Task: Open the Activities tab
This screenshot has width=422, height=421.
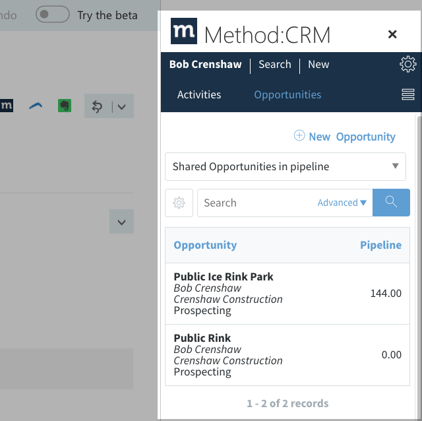Action: coord(199,95)
